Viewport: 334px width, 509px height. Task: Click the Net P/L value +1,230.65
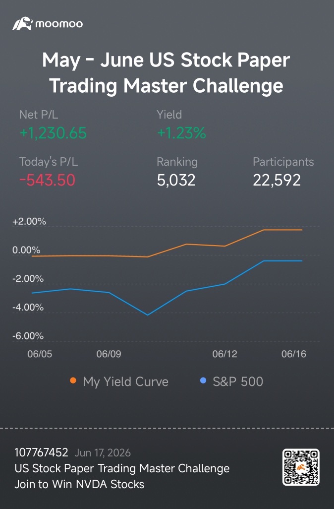point(53,133)
